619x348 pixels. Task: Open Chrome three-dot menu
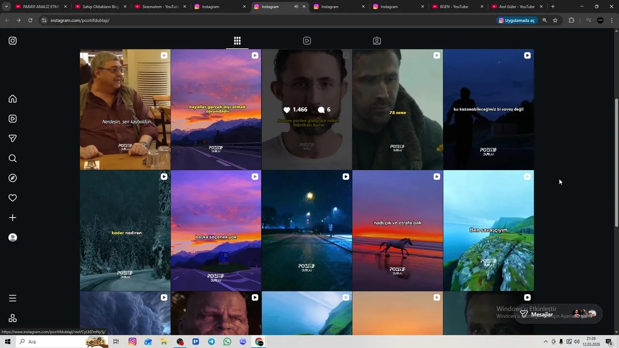point(612,20)
